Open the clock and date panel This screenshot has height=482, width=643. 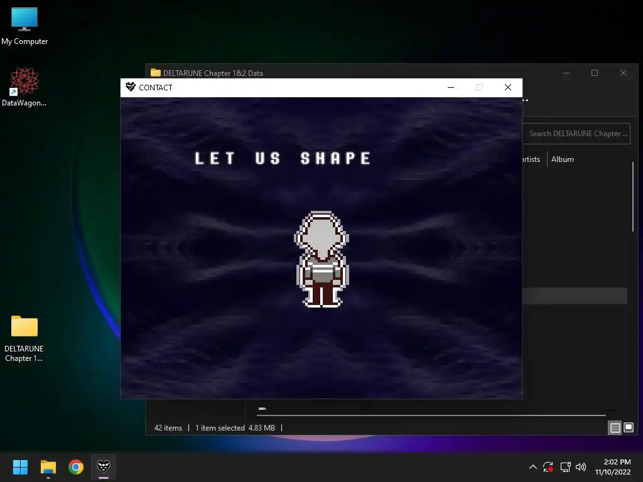[x=613, y=467]
